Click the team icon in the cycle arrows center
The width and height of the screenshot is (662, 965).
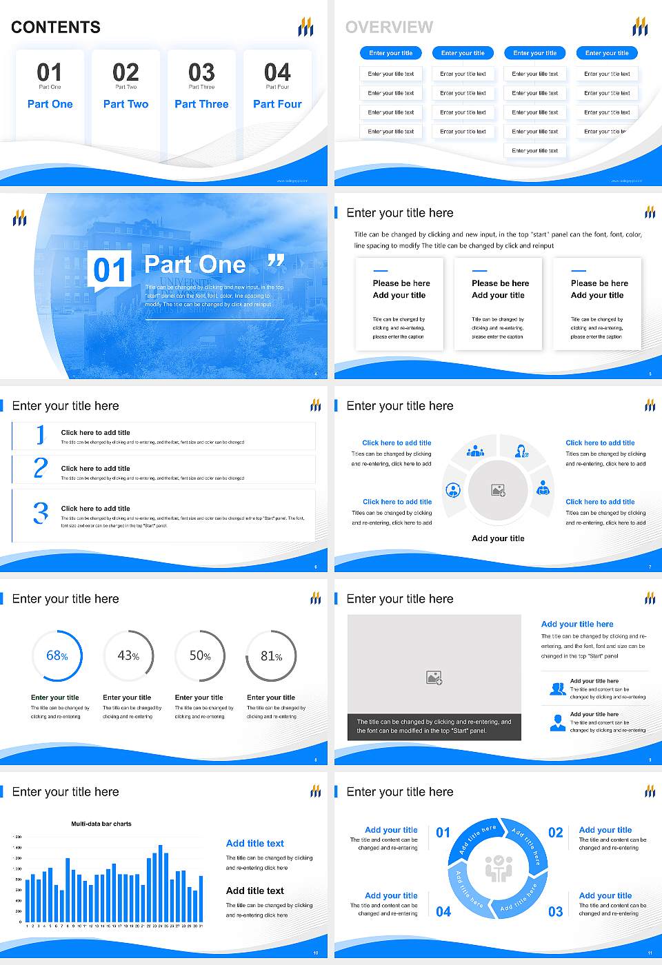[x=499, y=868]
